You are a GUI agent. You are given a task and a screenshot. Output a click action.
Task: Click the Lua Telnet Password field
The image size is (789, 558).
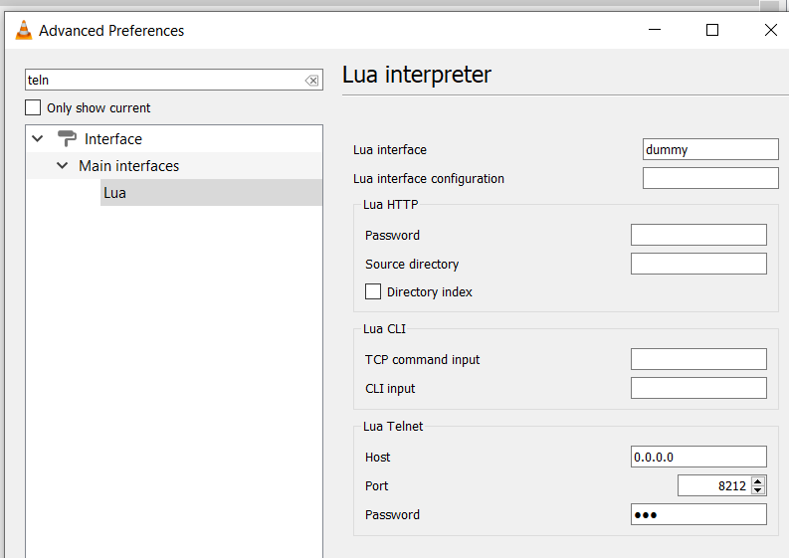coord(698,514)
